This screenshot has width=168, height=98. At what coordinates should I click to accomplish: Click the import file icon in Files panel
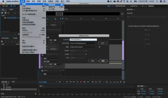(x=5, y=13)
